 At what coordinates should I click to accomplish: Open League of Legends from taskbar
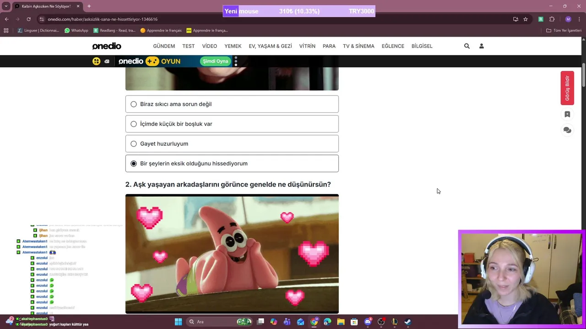pos(394,322)
